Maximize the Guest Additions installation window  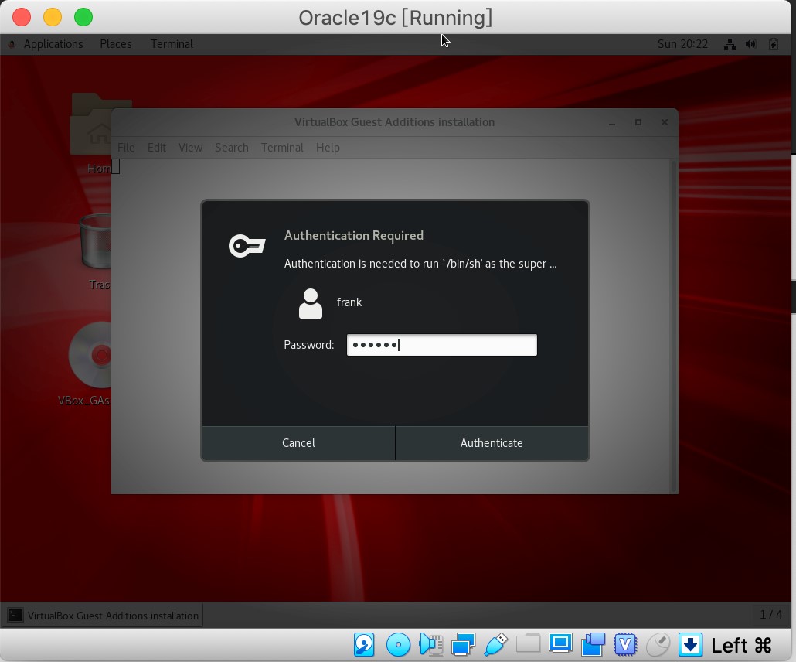point(638,122)
